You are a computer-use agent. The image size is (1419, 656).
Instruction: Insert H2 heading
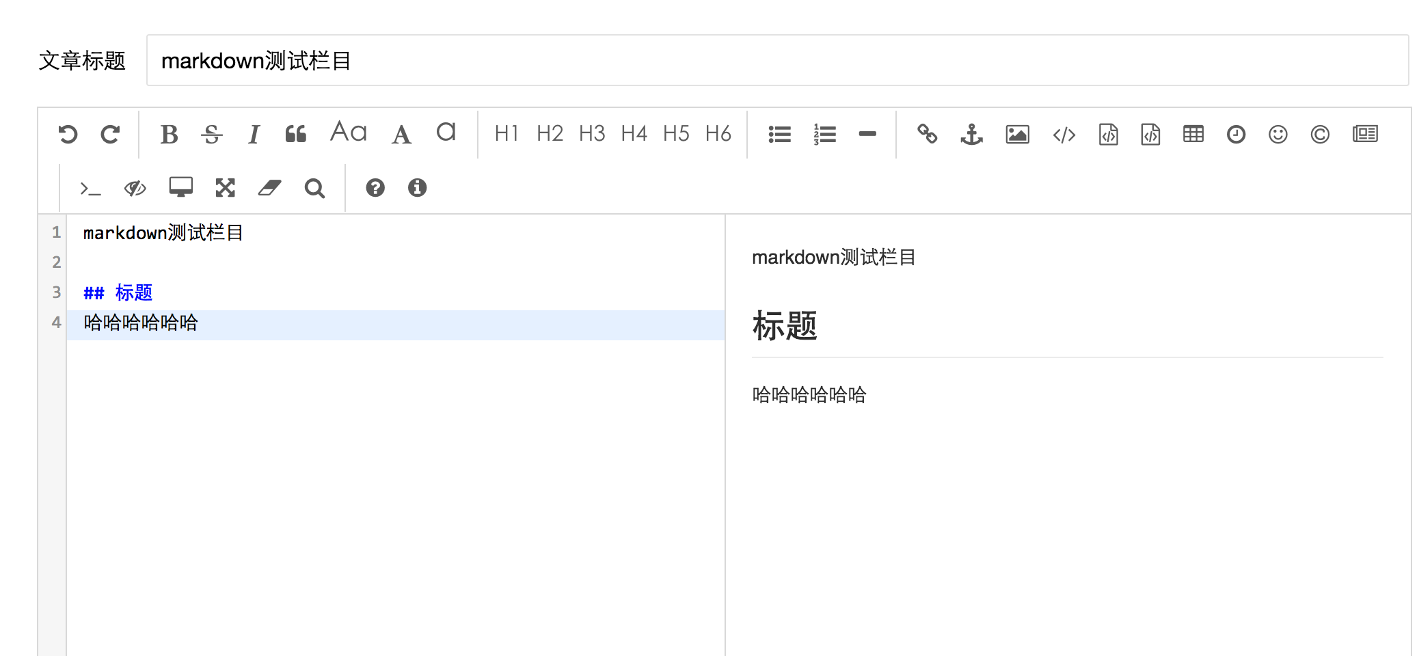coord(550,133)
